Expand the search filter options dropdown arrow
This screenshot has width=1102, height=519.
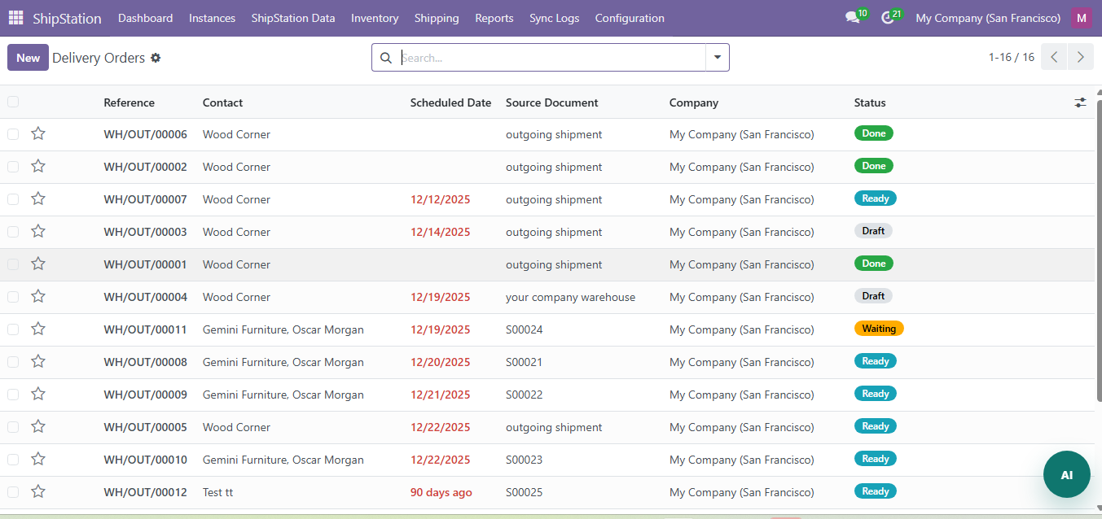[x=717, y=58]
